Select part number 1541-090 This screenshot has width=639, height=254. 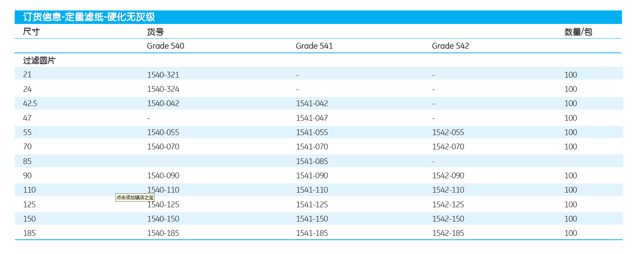[x=312, y=176]
